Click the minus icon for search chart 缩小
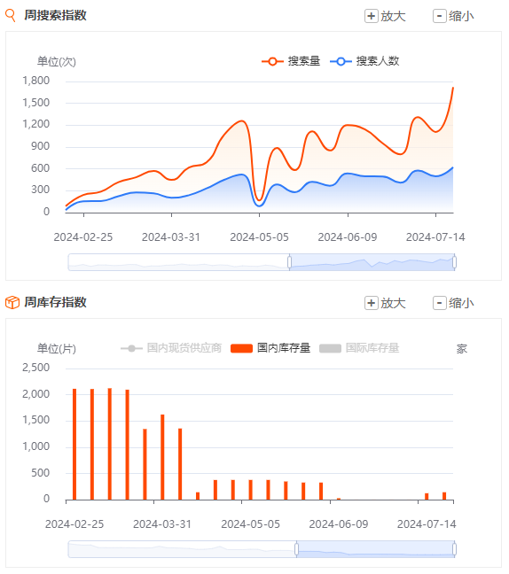509x574 pixels. click(439, 16)
